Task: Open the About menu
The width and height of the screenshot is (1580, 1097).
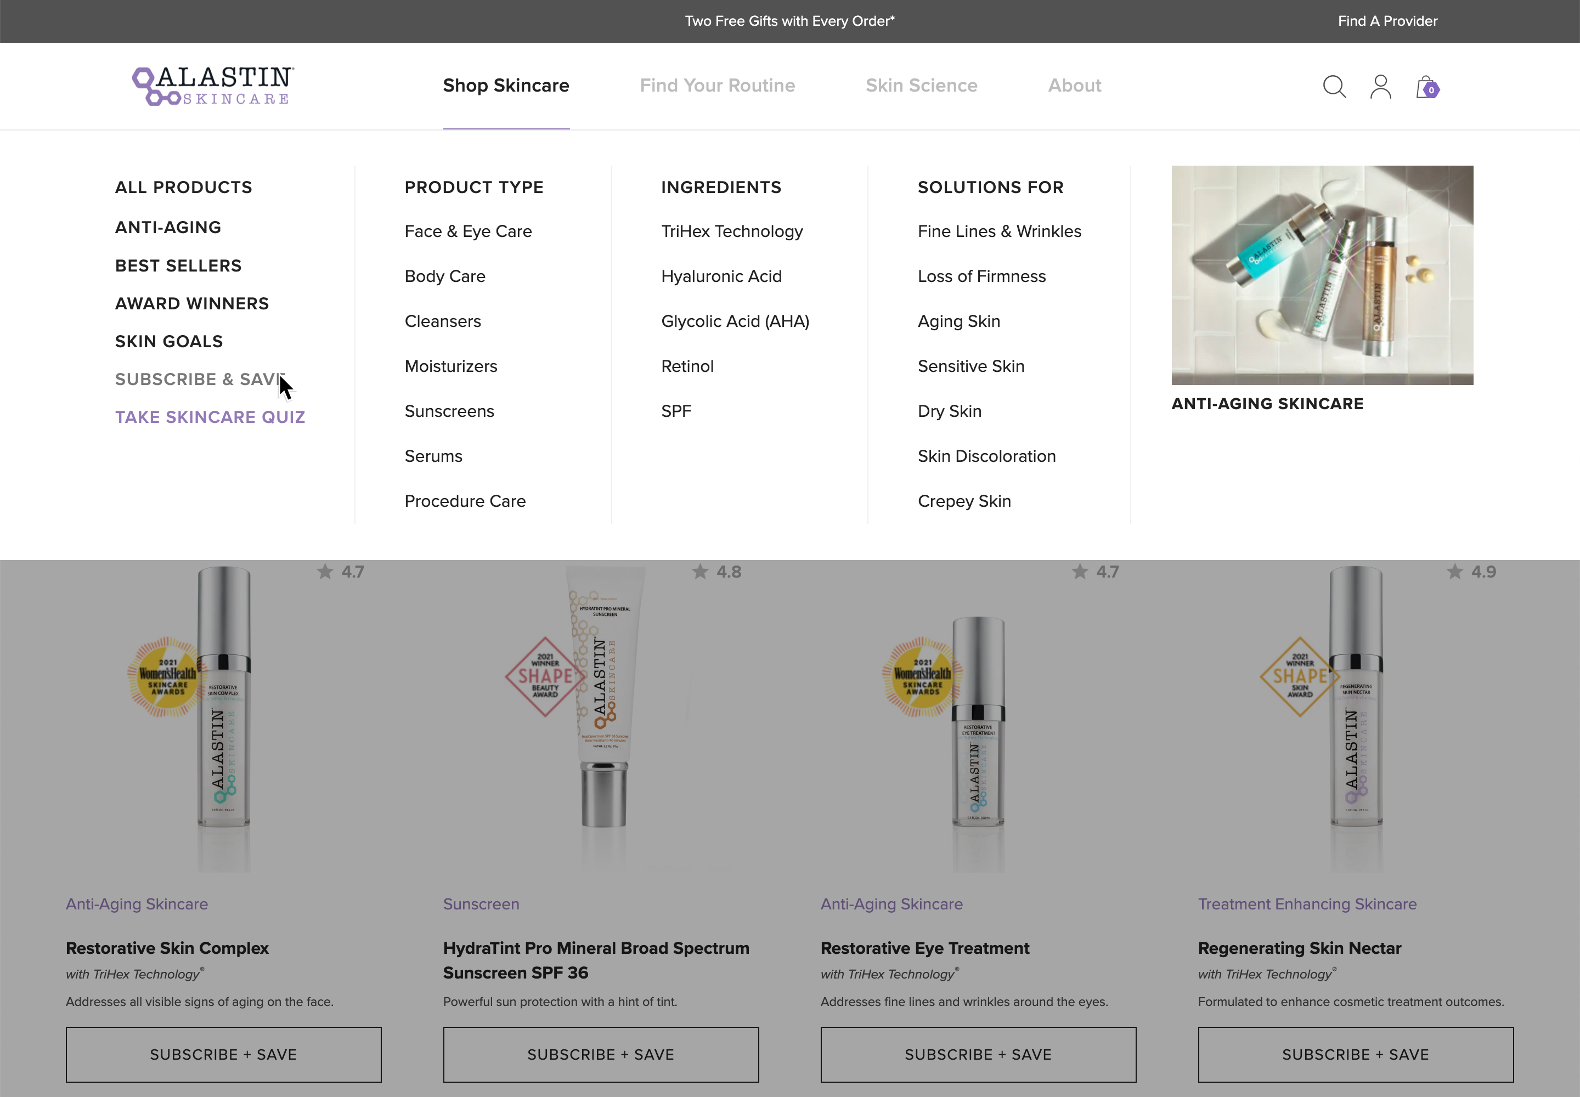Action: [1075, 85]
